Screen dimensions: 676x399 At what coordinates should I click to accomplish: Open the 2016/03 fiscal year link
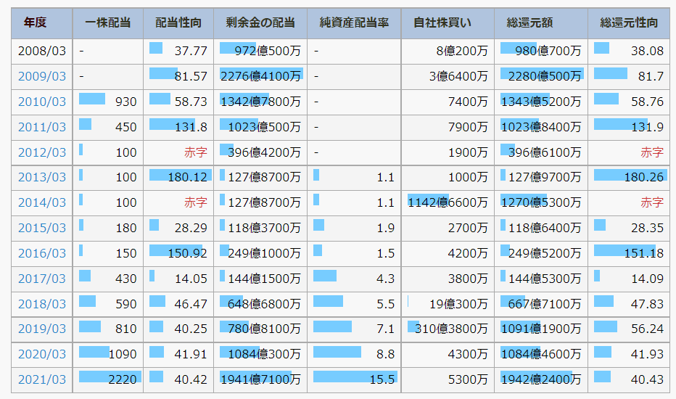click(x=42, y=254)
